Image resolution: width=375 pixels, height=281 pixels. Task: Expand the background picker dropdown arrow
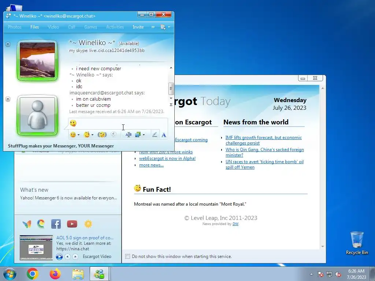[x=144, y=135]
